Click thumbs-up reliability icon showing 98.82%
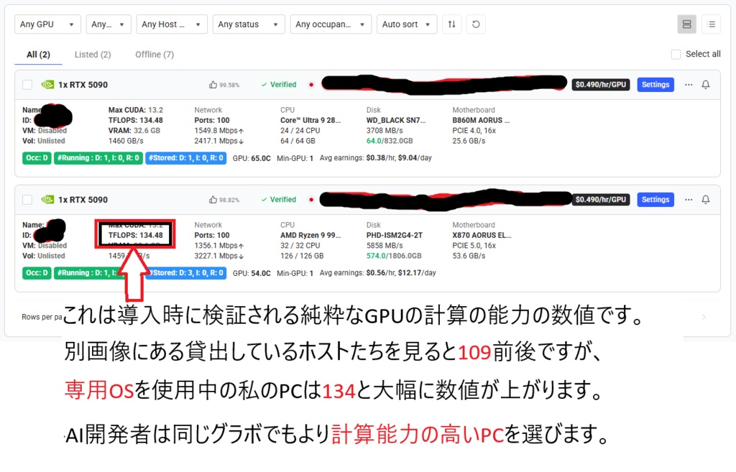The image size is (736, 472). click(213, 200)
